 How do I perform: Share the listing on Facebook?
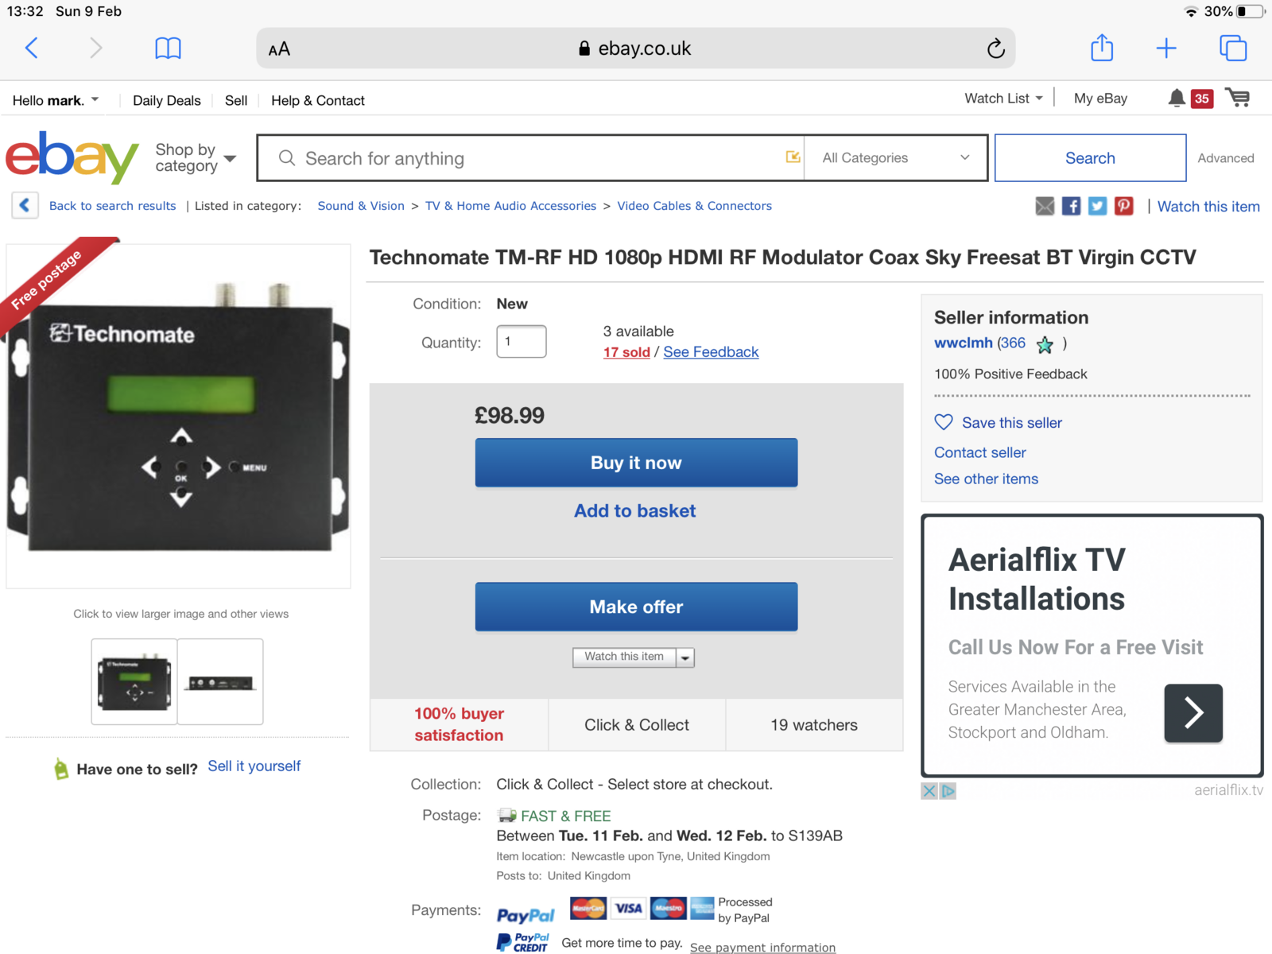coord(1071,206)
